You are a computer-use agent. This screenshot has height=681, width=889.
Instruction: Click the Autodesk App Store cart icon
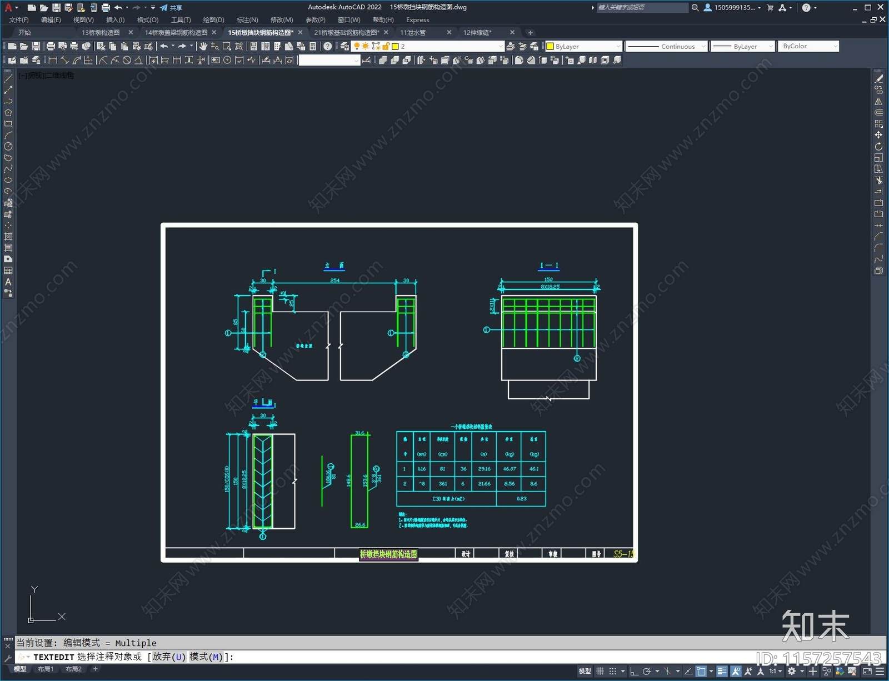point(770,8)
